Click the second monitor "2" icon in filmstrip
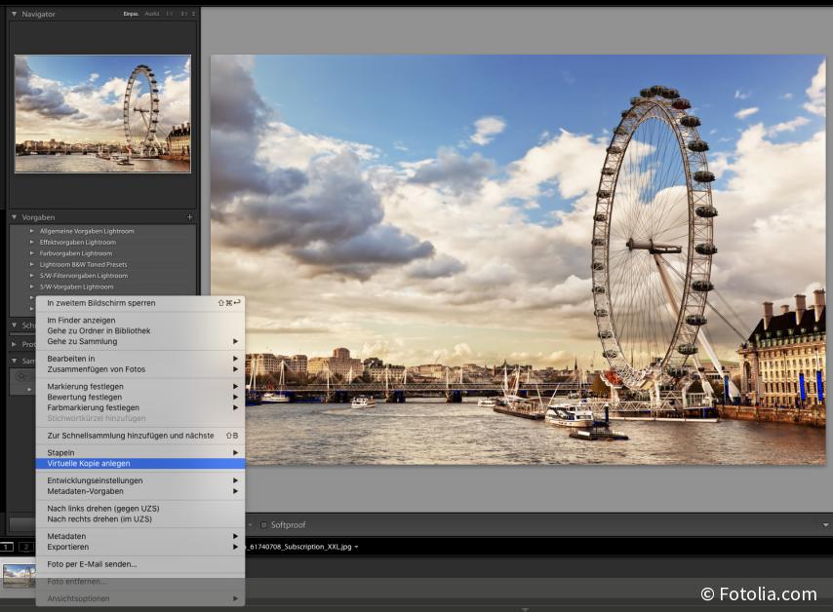833x612 pixels. pos(25,547)
